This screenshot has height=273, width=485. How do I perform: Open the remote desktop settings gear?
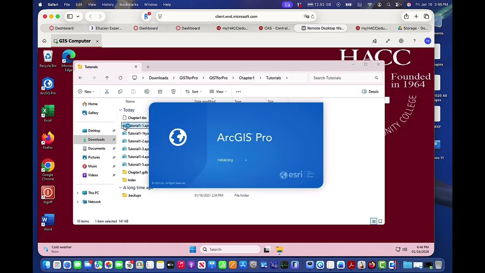pos(401,41)
